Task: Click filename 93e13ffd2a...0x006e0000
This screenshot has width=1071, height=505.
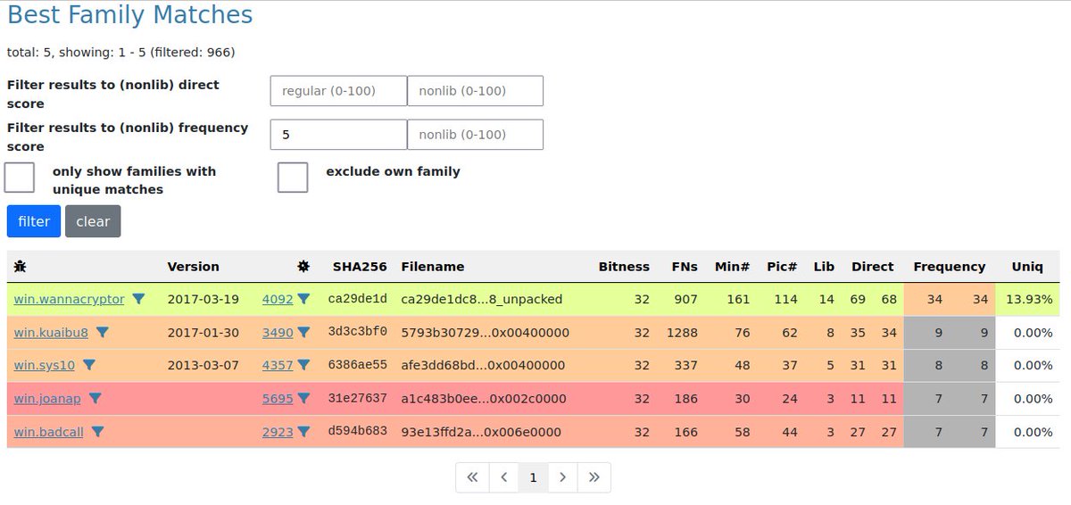Action: [x=481, y=432]
